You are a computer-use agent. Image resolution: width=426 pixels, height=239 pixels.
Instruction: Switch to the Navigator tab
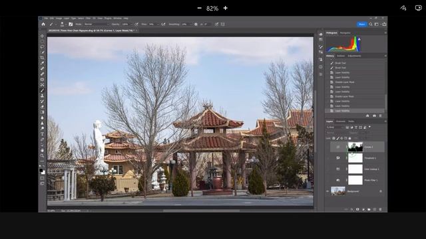click(x=345, y=33)
